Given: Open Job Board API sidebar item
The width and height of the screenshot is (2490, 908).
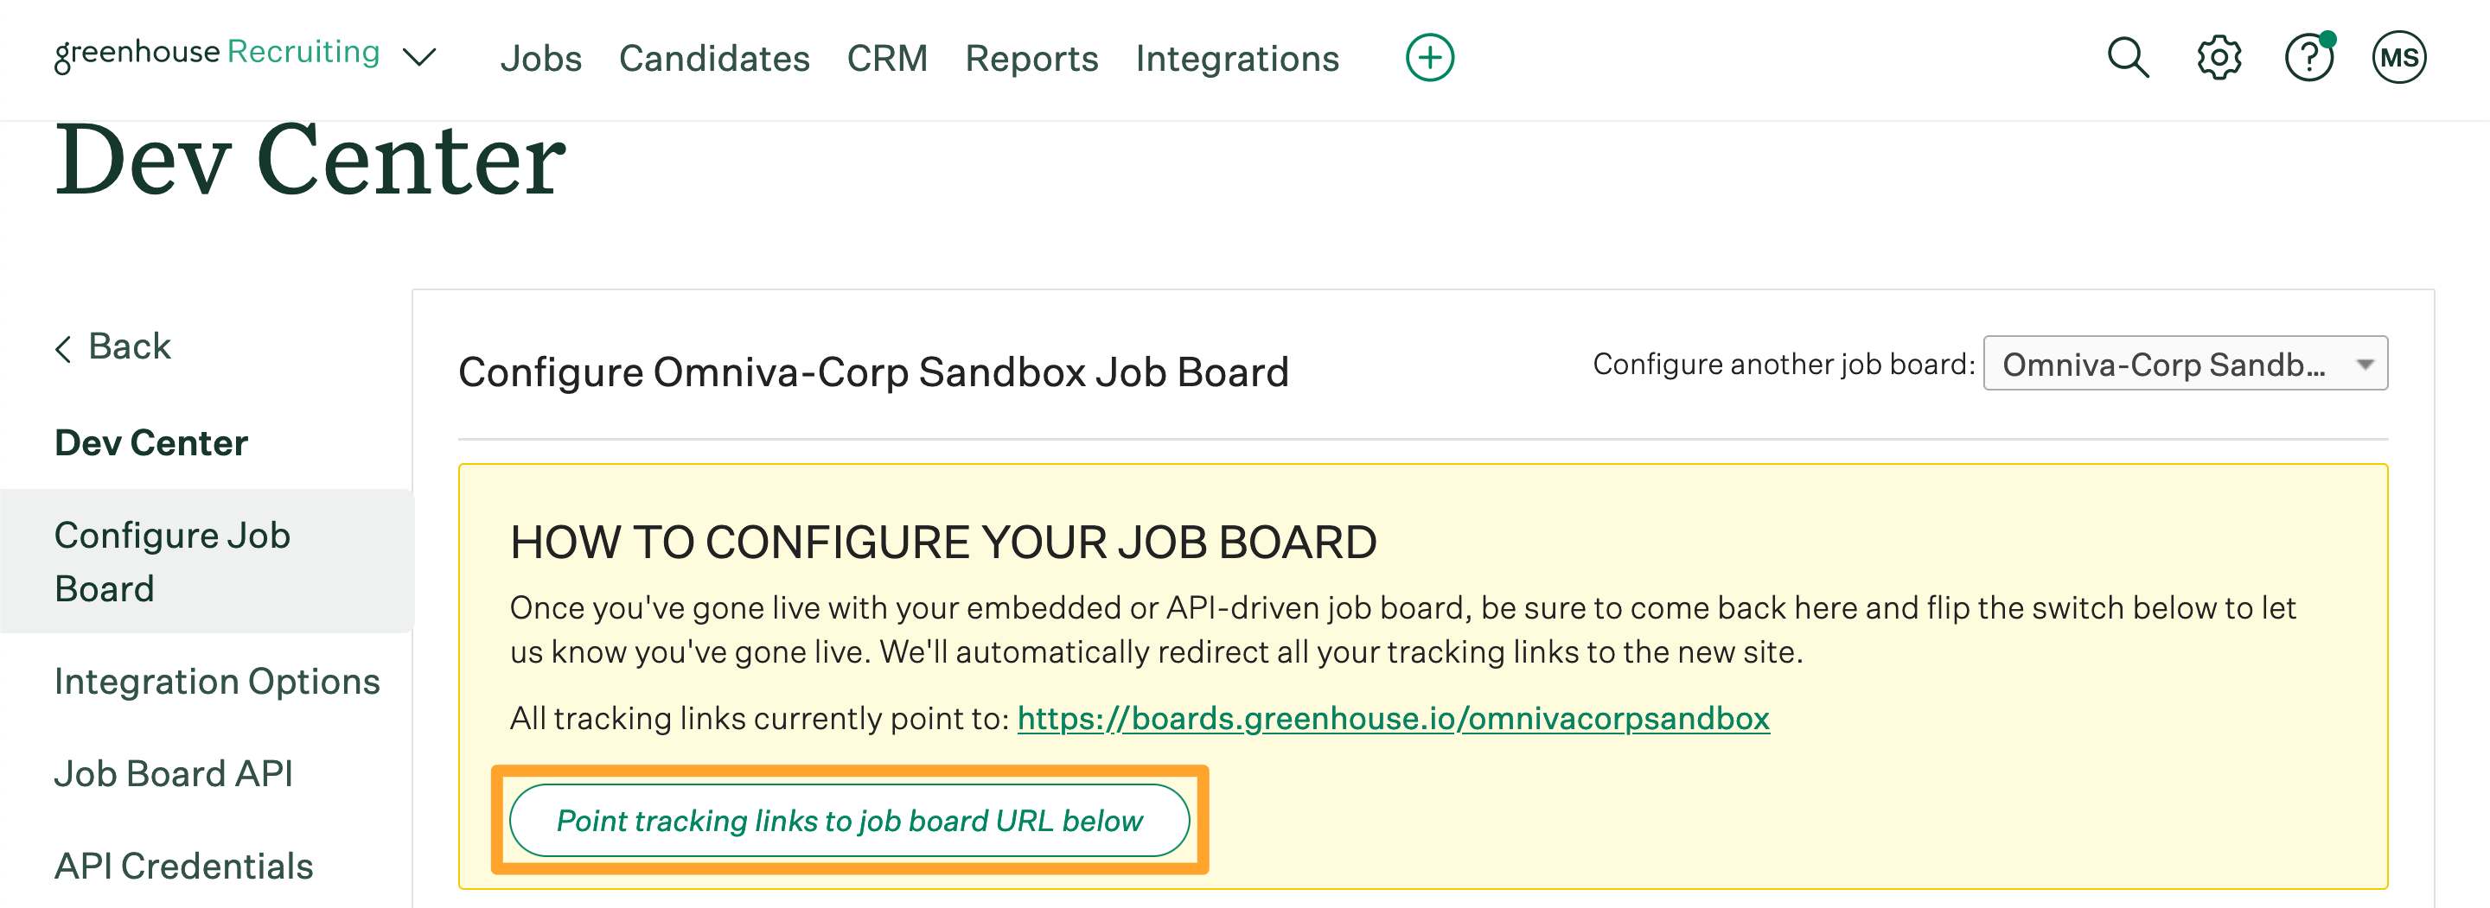Looking at the screenshot, I should [x=173, y=774].
